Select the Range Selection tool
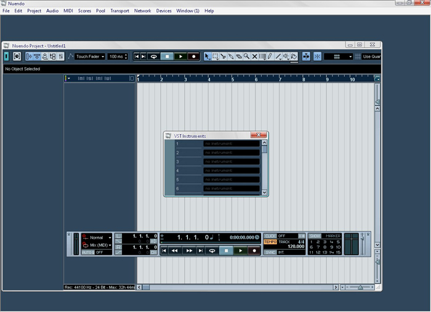The height and width of the screenshot is (312, 431). pyautogui.click(x=216, y=57)
